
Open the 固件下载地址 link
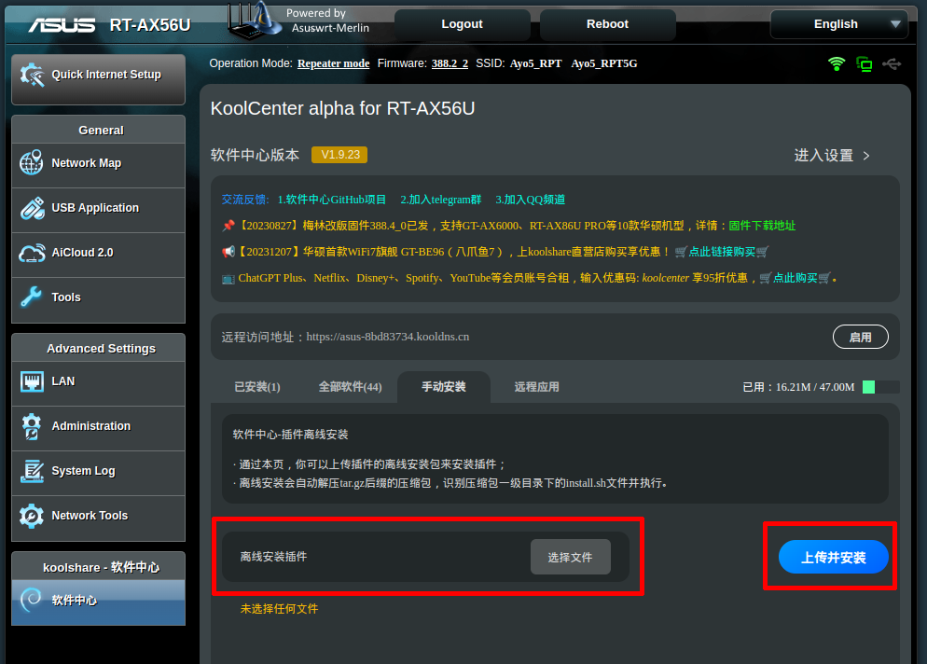point(762,226)
